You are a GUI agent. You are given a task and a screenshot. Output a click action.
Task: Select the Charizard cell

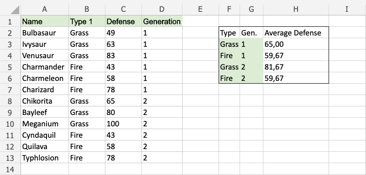pos(45,90)
